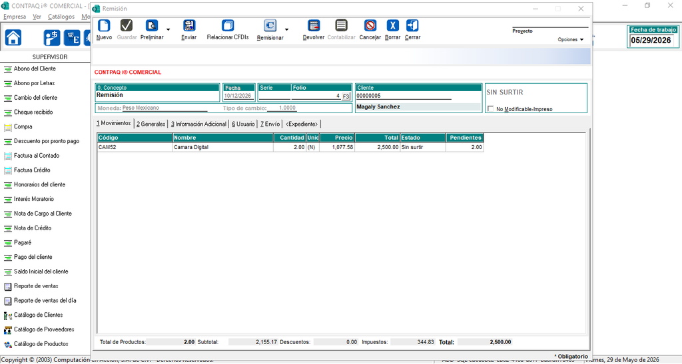This screenshot has height=364, width=682.
Task: Open Preliminar preview icon
Action: click(x=152, y=26)
